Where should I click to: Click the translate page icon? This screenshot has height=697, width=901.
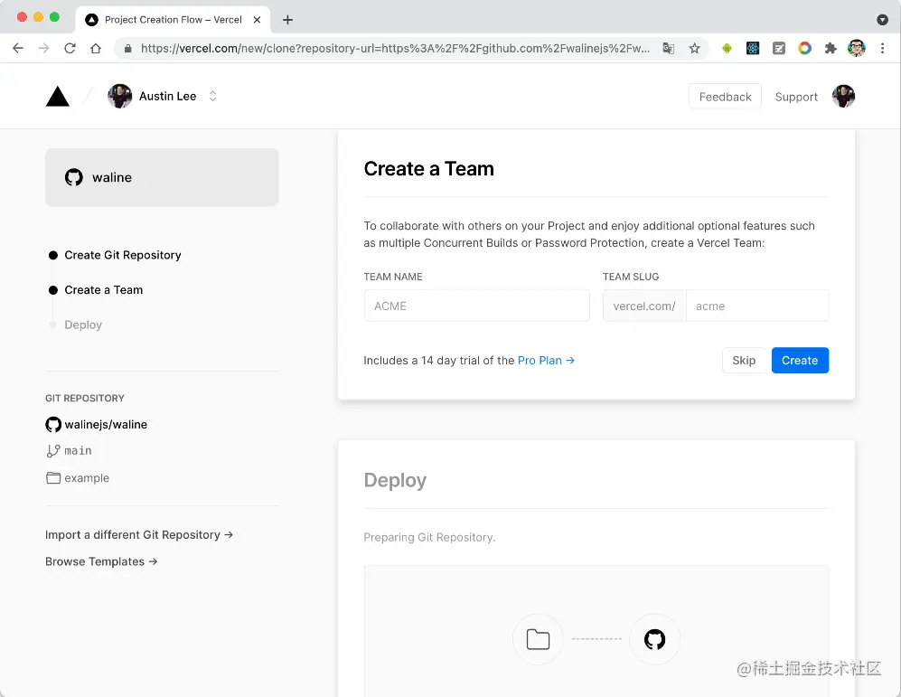668,48
